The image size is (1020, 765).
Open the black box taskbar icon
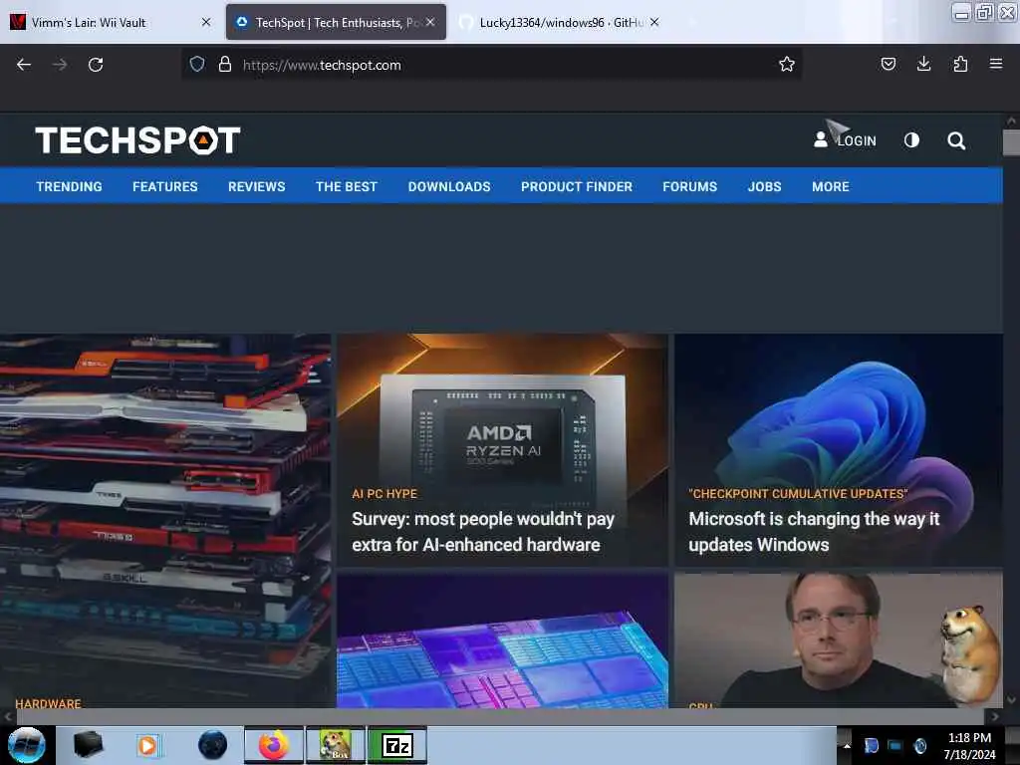[88, 745]
